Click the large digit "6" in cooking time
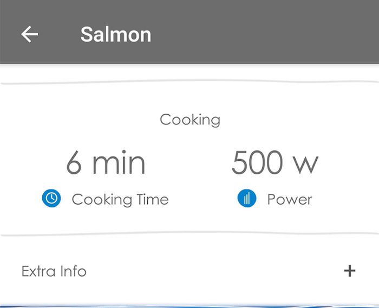 [x=74, y=162]
